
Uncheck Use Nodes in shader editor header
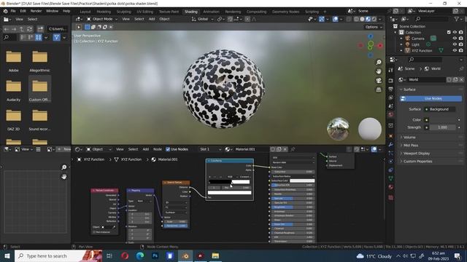click(x=168, y=149)
